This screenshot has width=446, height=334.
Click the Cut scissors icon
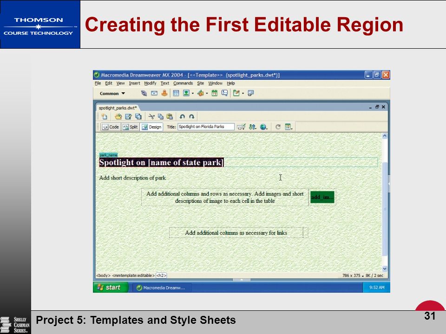click(x=151, y=116)
